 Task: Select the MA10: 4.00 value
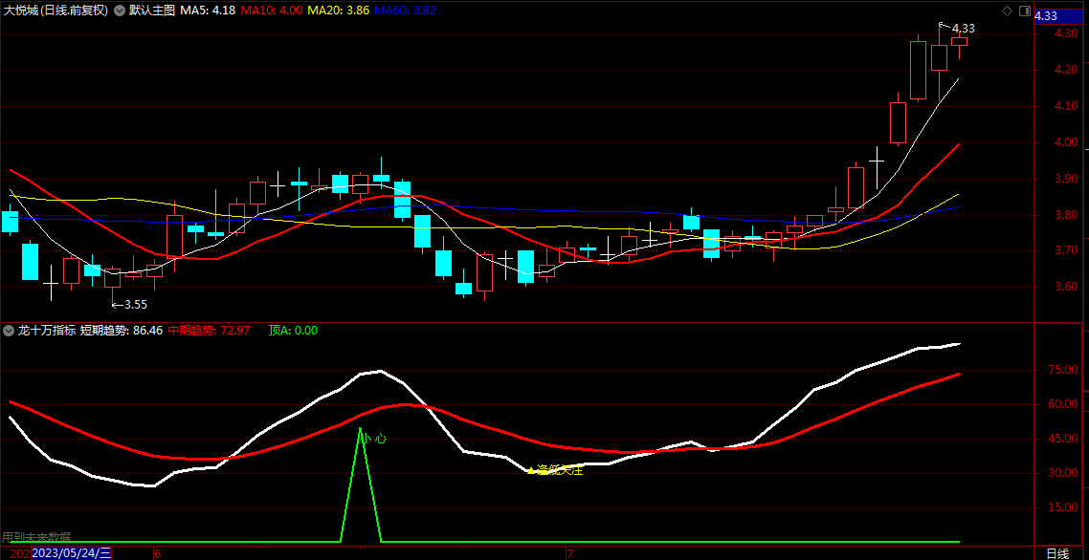click(x=272, y=11)
